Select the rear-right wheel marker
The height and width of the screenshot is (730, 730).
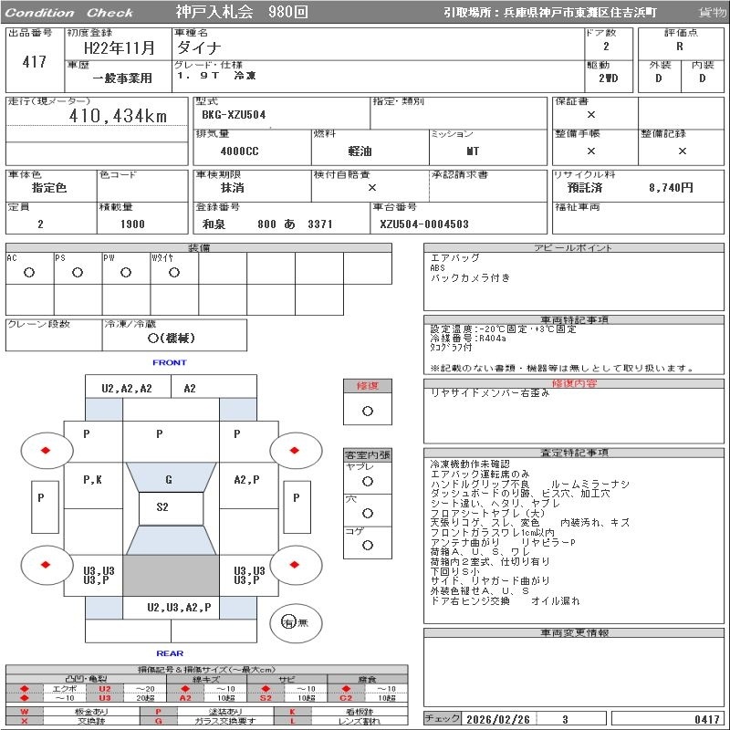295,565
